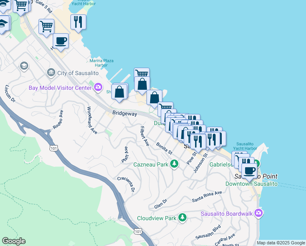Click the City of Sausalito label
The height and width of the screenshot is (246, 306).
(78, 73)
